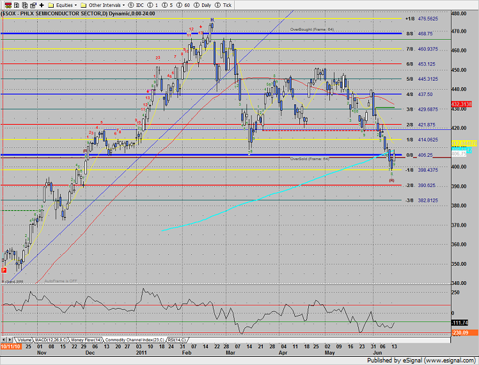Click the 4/8 437.50 level label

[x=420, y=94]
